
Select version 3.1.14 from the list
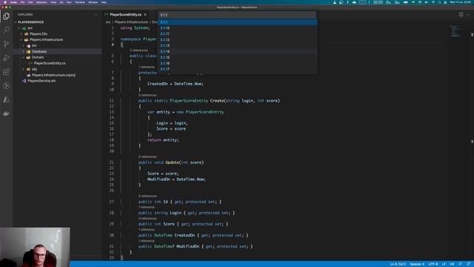pos(238,51)
